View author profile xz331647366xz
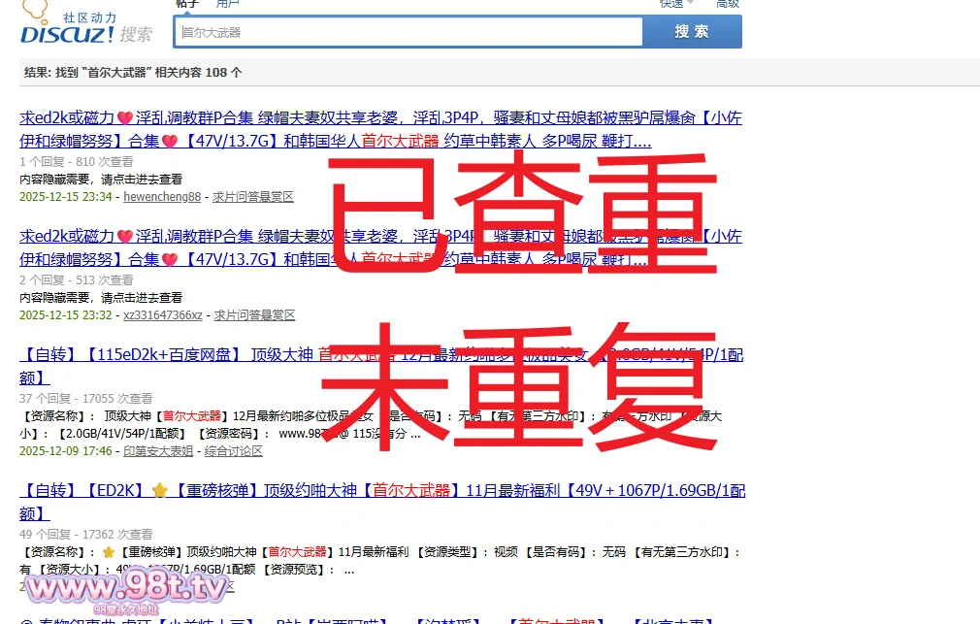Image resolution: width=980 pixels, height=624 pixels. pos(163,315)
